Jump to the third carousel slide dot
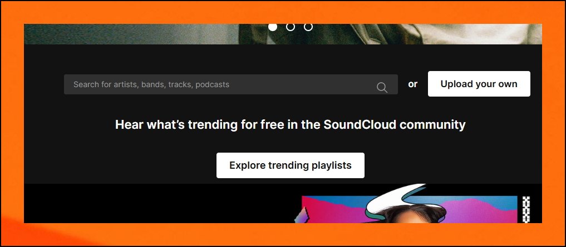The width and height of the screenshot is (566, 247). pyautogui.click(x=308, y=27)
